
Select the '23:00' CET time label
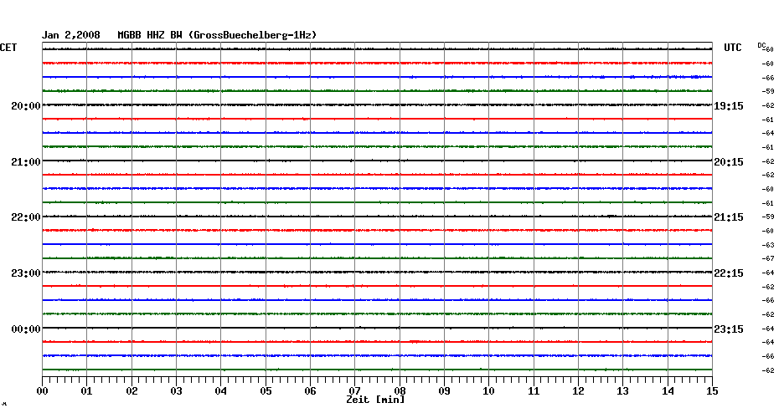click(x=26, y=273)
